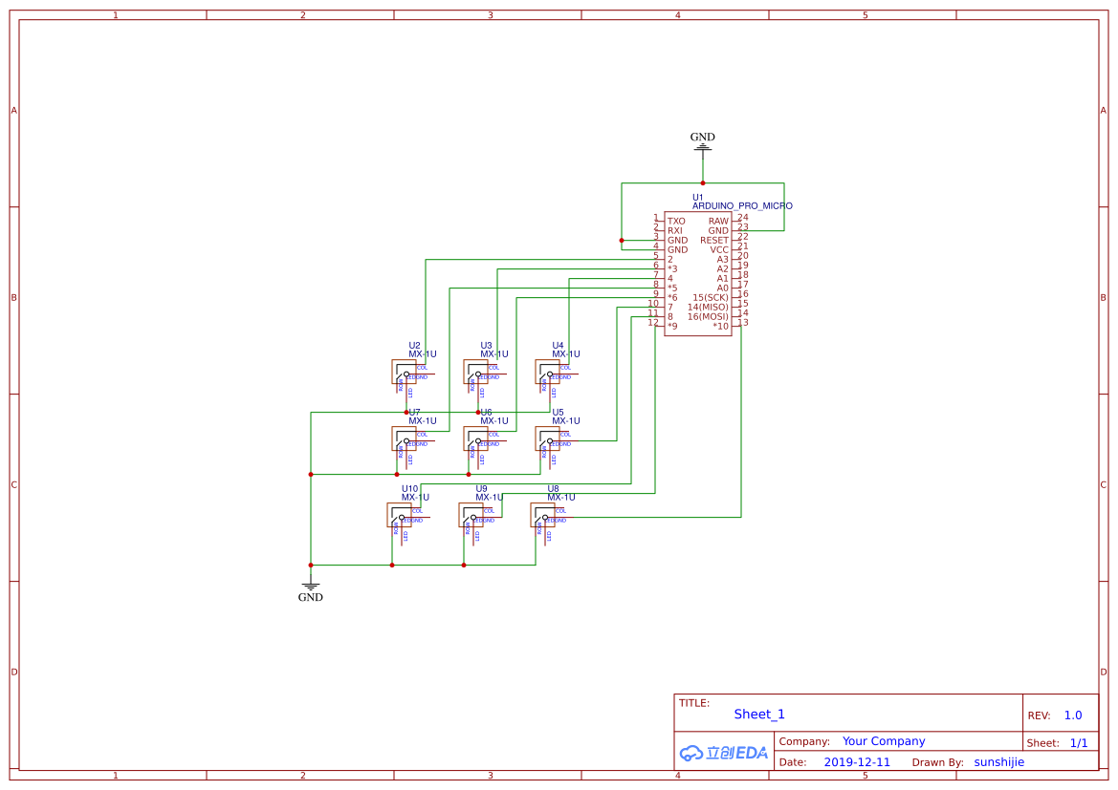Click the Your Company text
Screen dimensions: 1118x790
884,741
